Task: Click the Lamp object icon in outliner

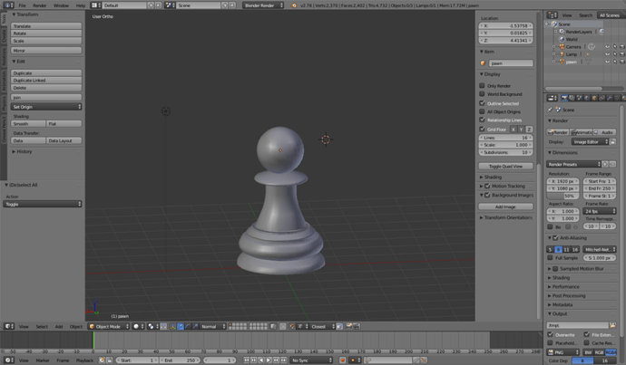Action: pos(561,53)
